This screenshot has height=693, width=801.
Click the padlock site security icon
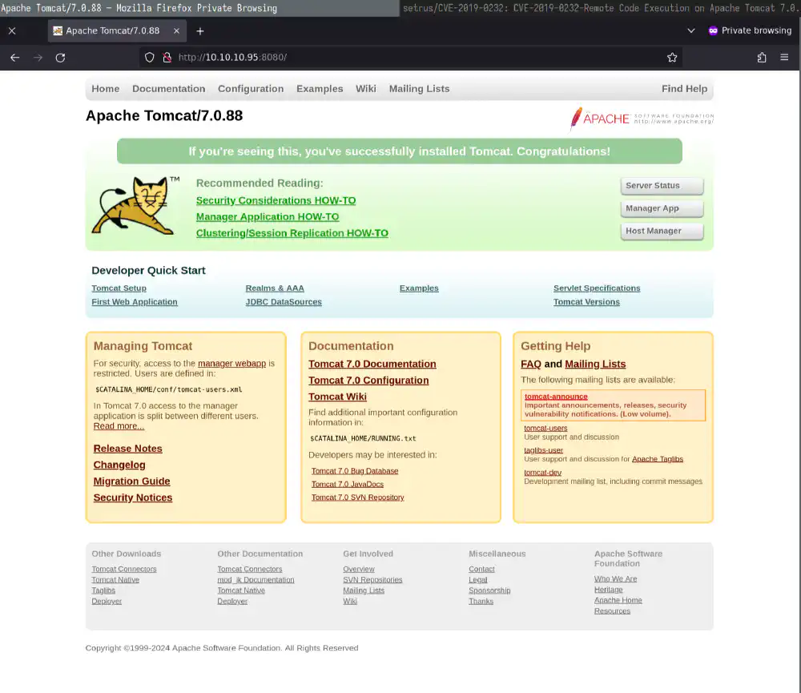coord(167,57)
